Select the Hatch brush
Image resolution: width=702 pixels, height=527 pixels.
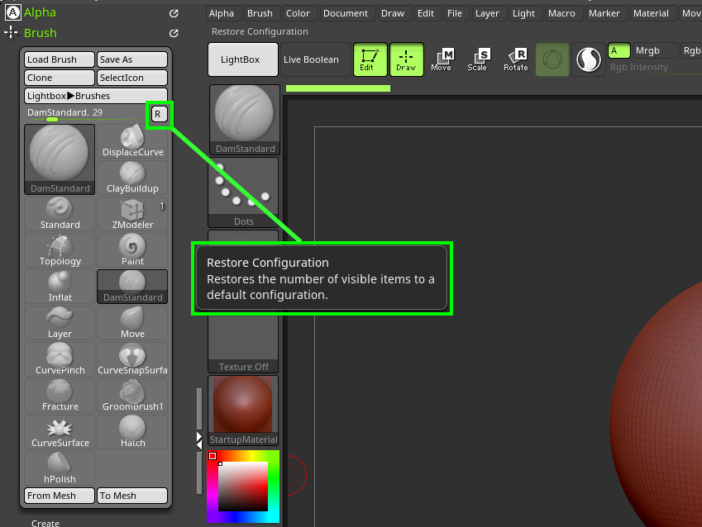(x=132, y=431)
